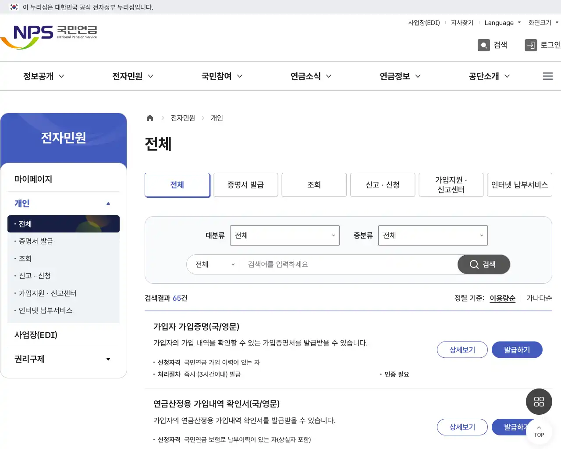
Task: Click the 사업장(EDI) top link
Action: (424, 23)
